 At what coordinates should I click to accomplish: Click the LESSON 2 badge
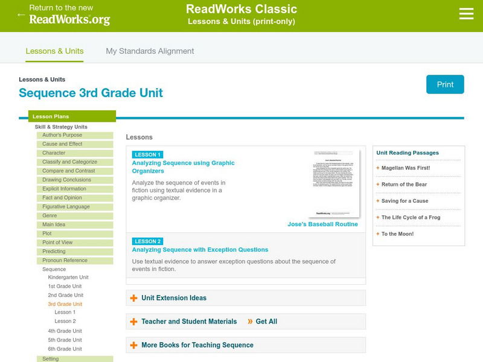pyautogui.click(x=147, y=241)
